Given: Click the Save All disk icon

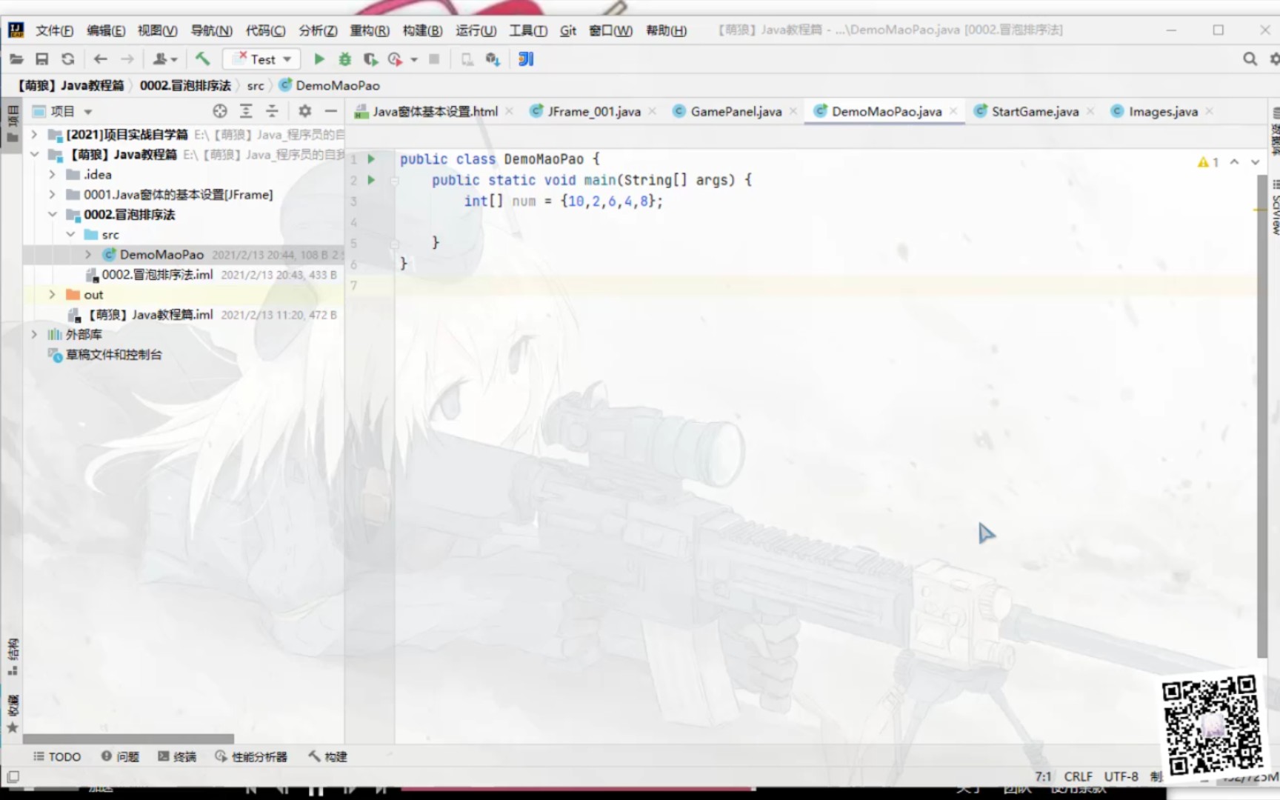Looking at the screenshot, I should click(x=42, y=59).
